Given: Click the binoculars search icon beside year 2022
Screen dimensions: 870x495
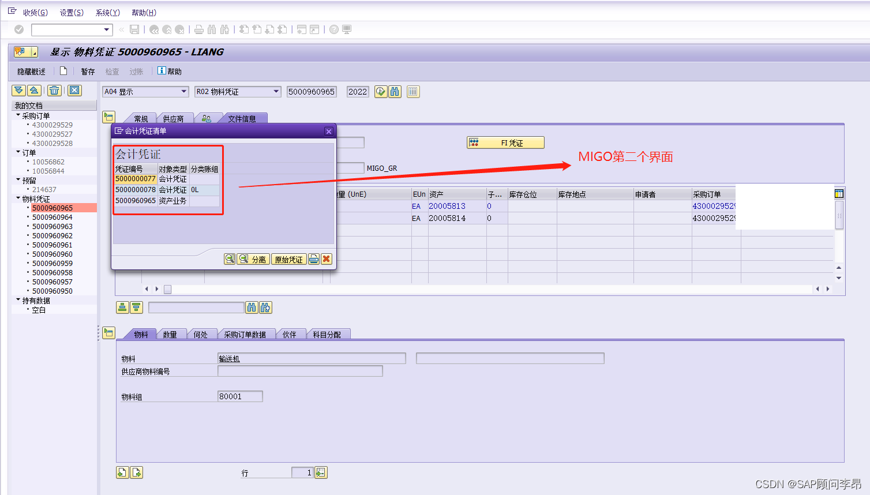Looking at the screenshot, I should pyautogui.click(x=395, y=92).
